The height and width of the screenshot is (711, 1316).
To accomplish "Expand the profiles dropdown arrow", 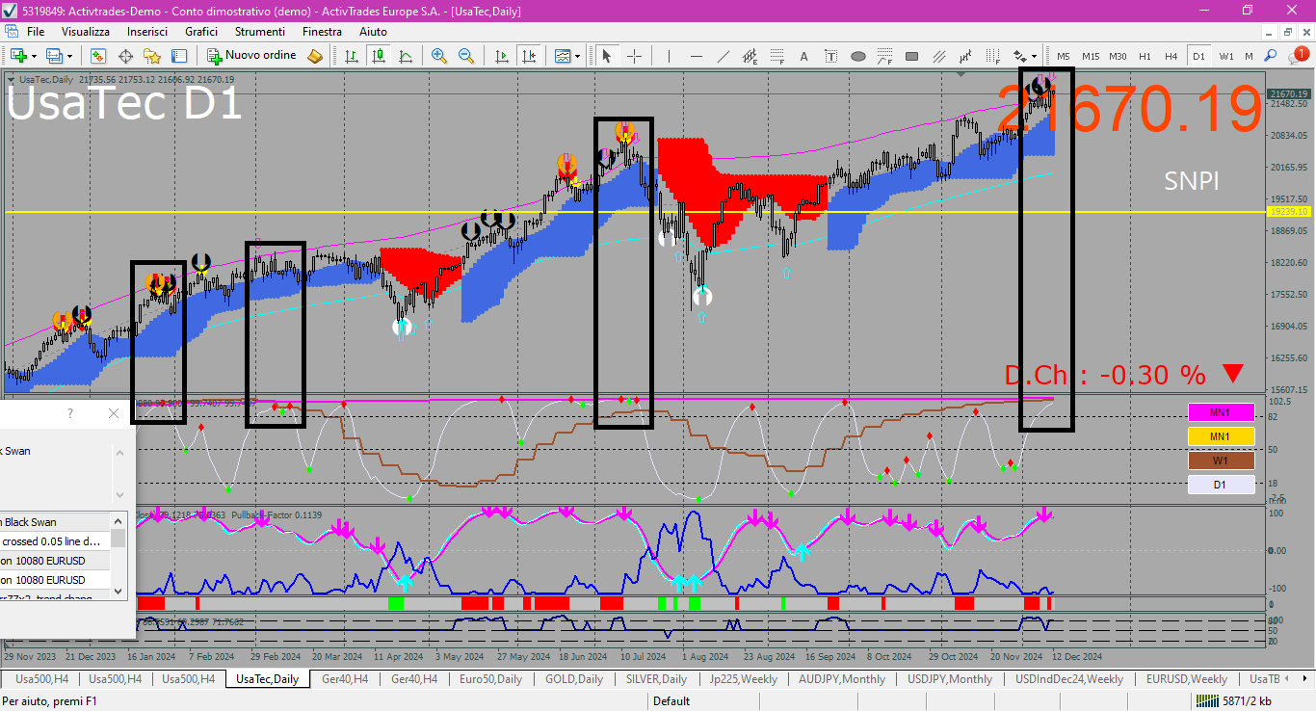I will click(x=69, y=56).
